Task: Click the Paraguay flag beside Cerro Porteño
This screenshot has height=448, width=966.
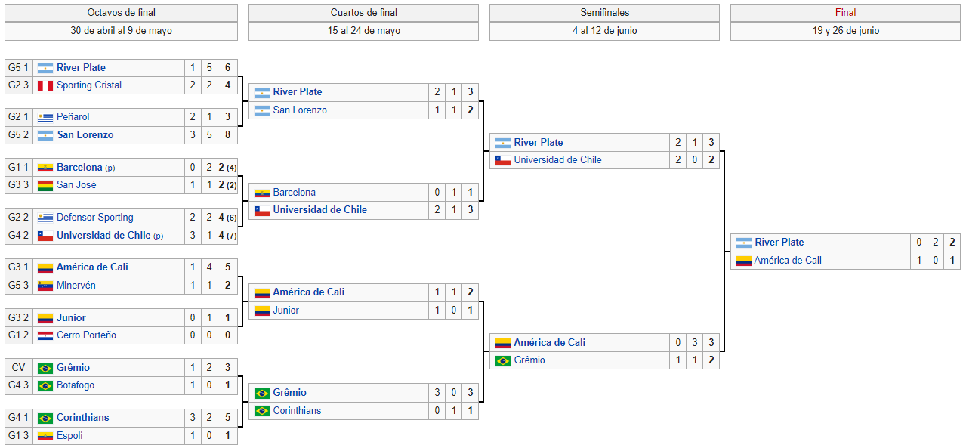Action: pyautogui.click(x=45, y=335)
